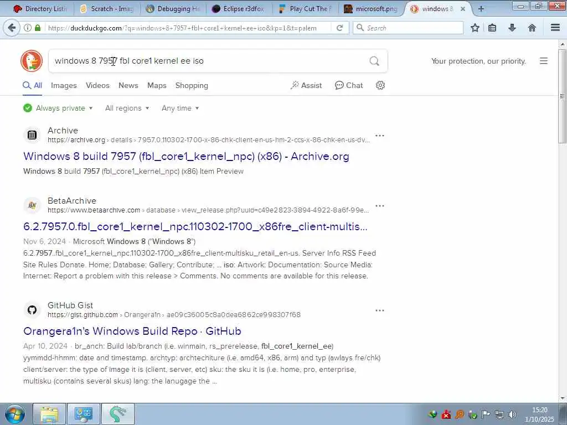This screenshot has width=567, height=425.
Task: Click the archive.org result URL breadcrumb
Action: click(209, 140)
